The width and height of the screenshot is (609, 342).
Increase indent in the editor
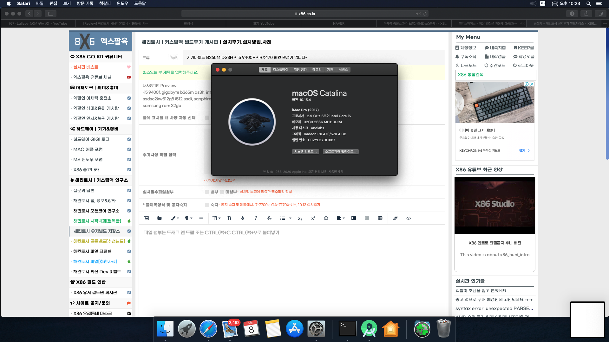pos(354,218)
